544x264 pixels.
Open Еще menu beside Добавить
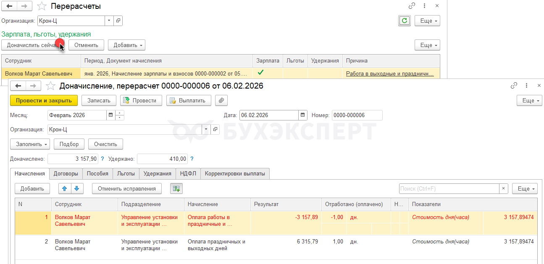pos(427,45)
